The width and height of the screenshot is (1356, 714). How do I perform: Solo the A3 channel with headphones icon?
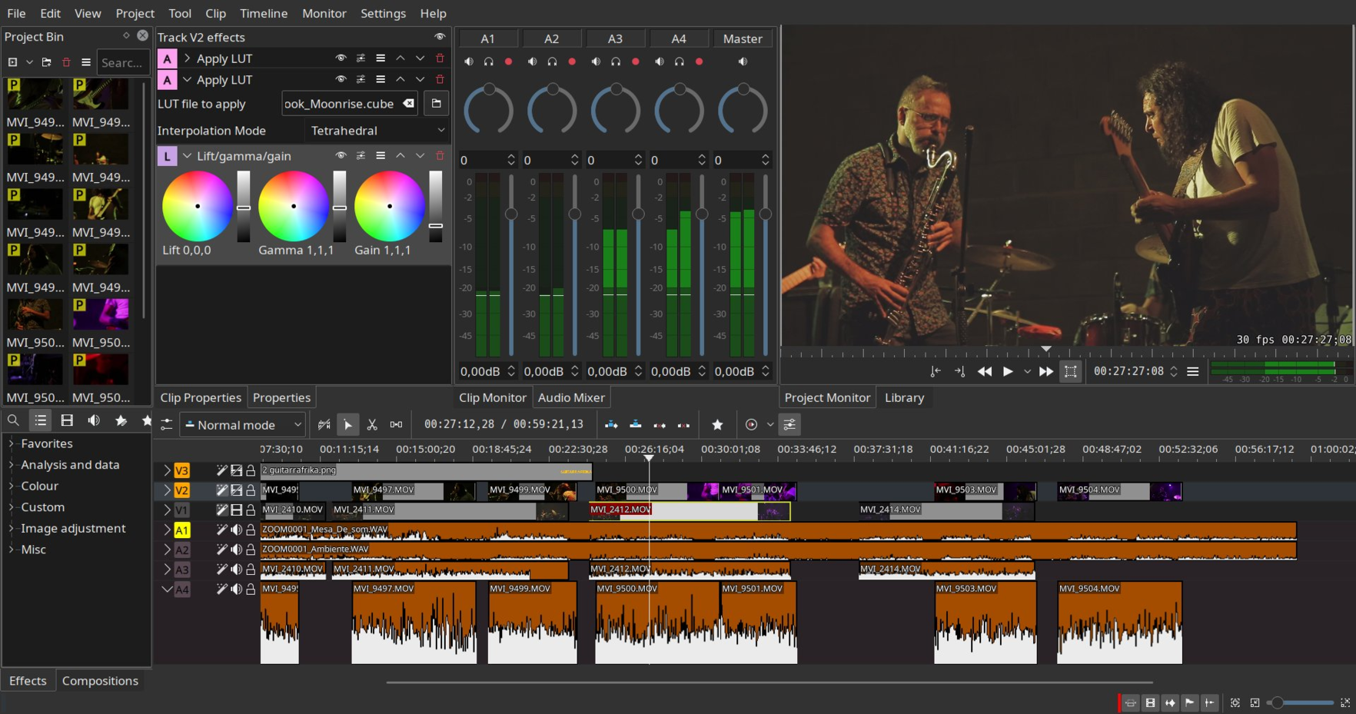[x=616, y=61]
